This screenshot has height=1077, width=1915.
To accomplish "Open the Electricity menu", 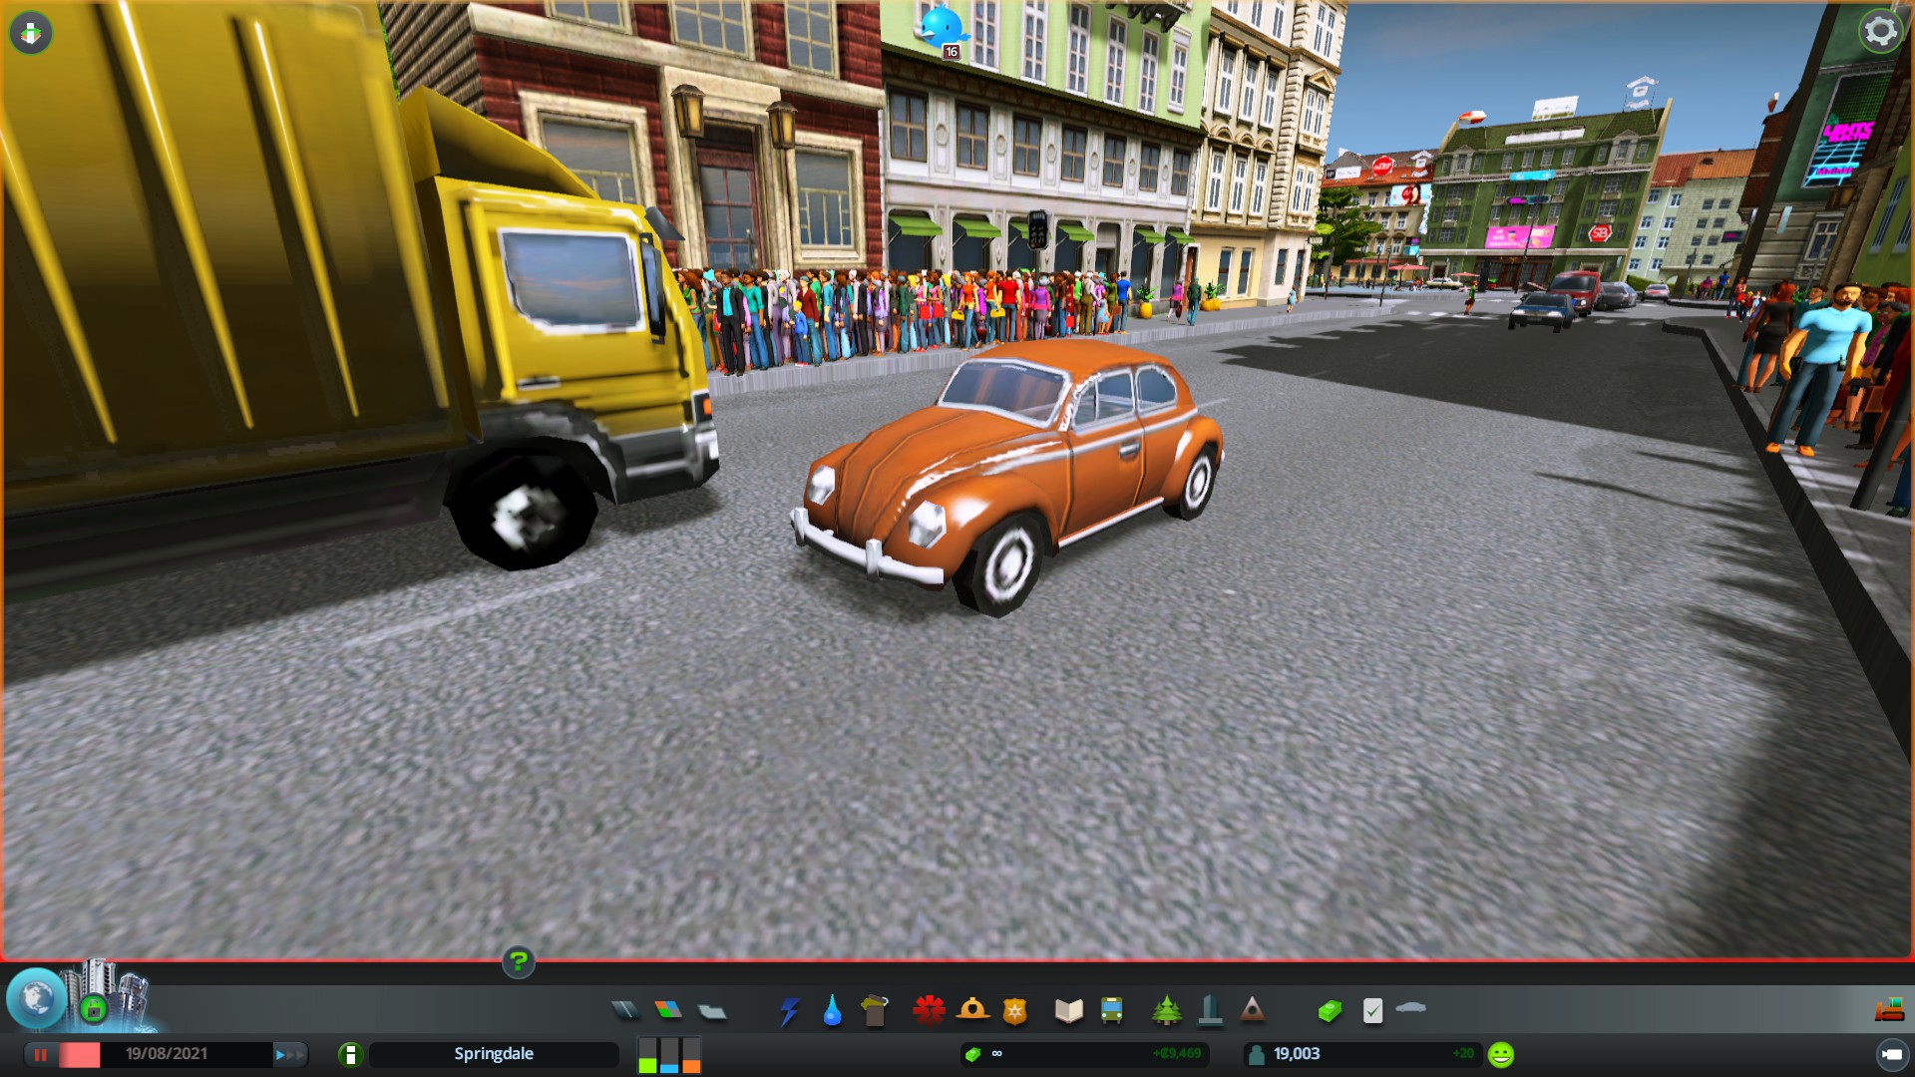I will pos(789,1011).
